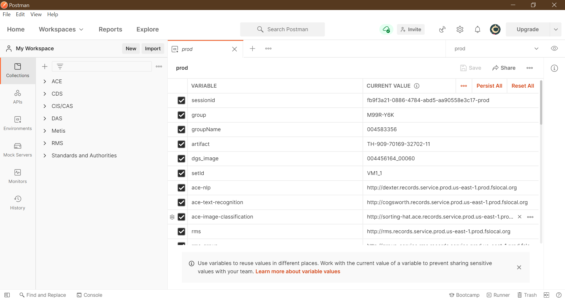Uncheck the groupName variable
565x300 pixels.
coord(182,129)
